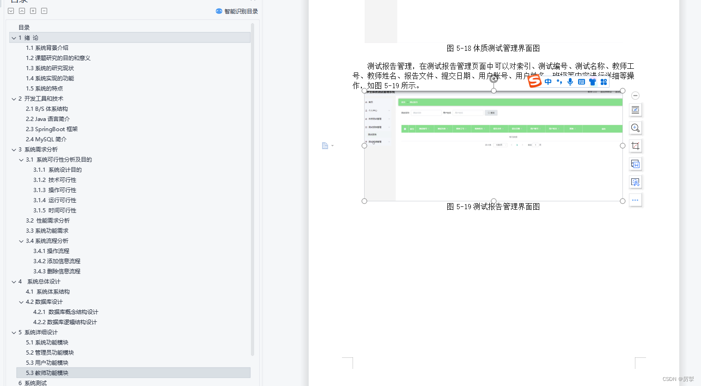Click the round minus icon beside picture
The width and height of the screenshot is (701, 386).
[635, 96]
